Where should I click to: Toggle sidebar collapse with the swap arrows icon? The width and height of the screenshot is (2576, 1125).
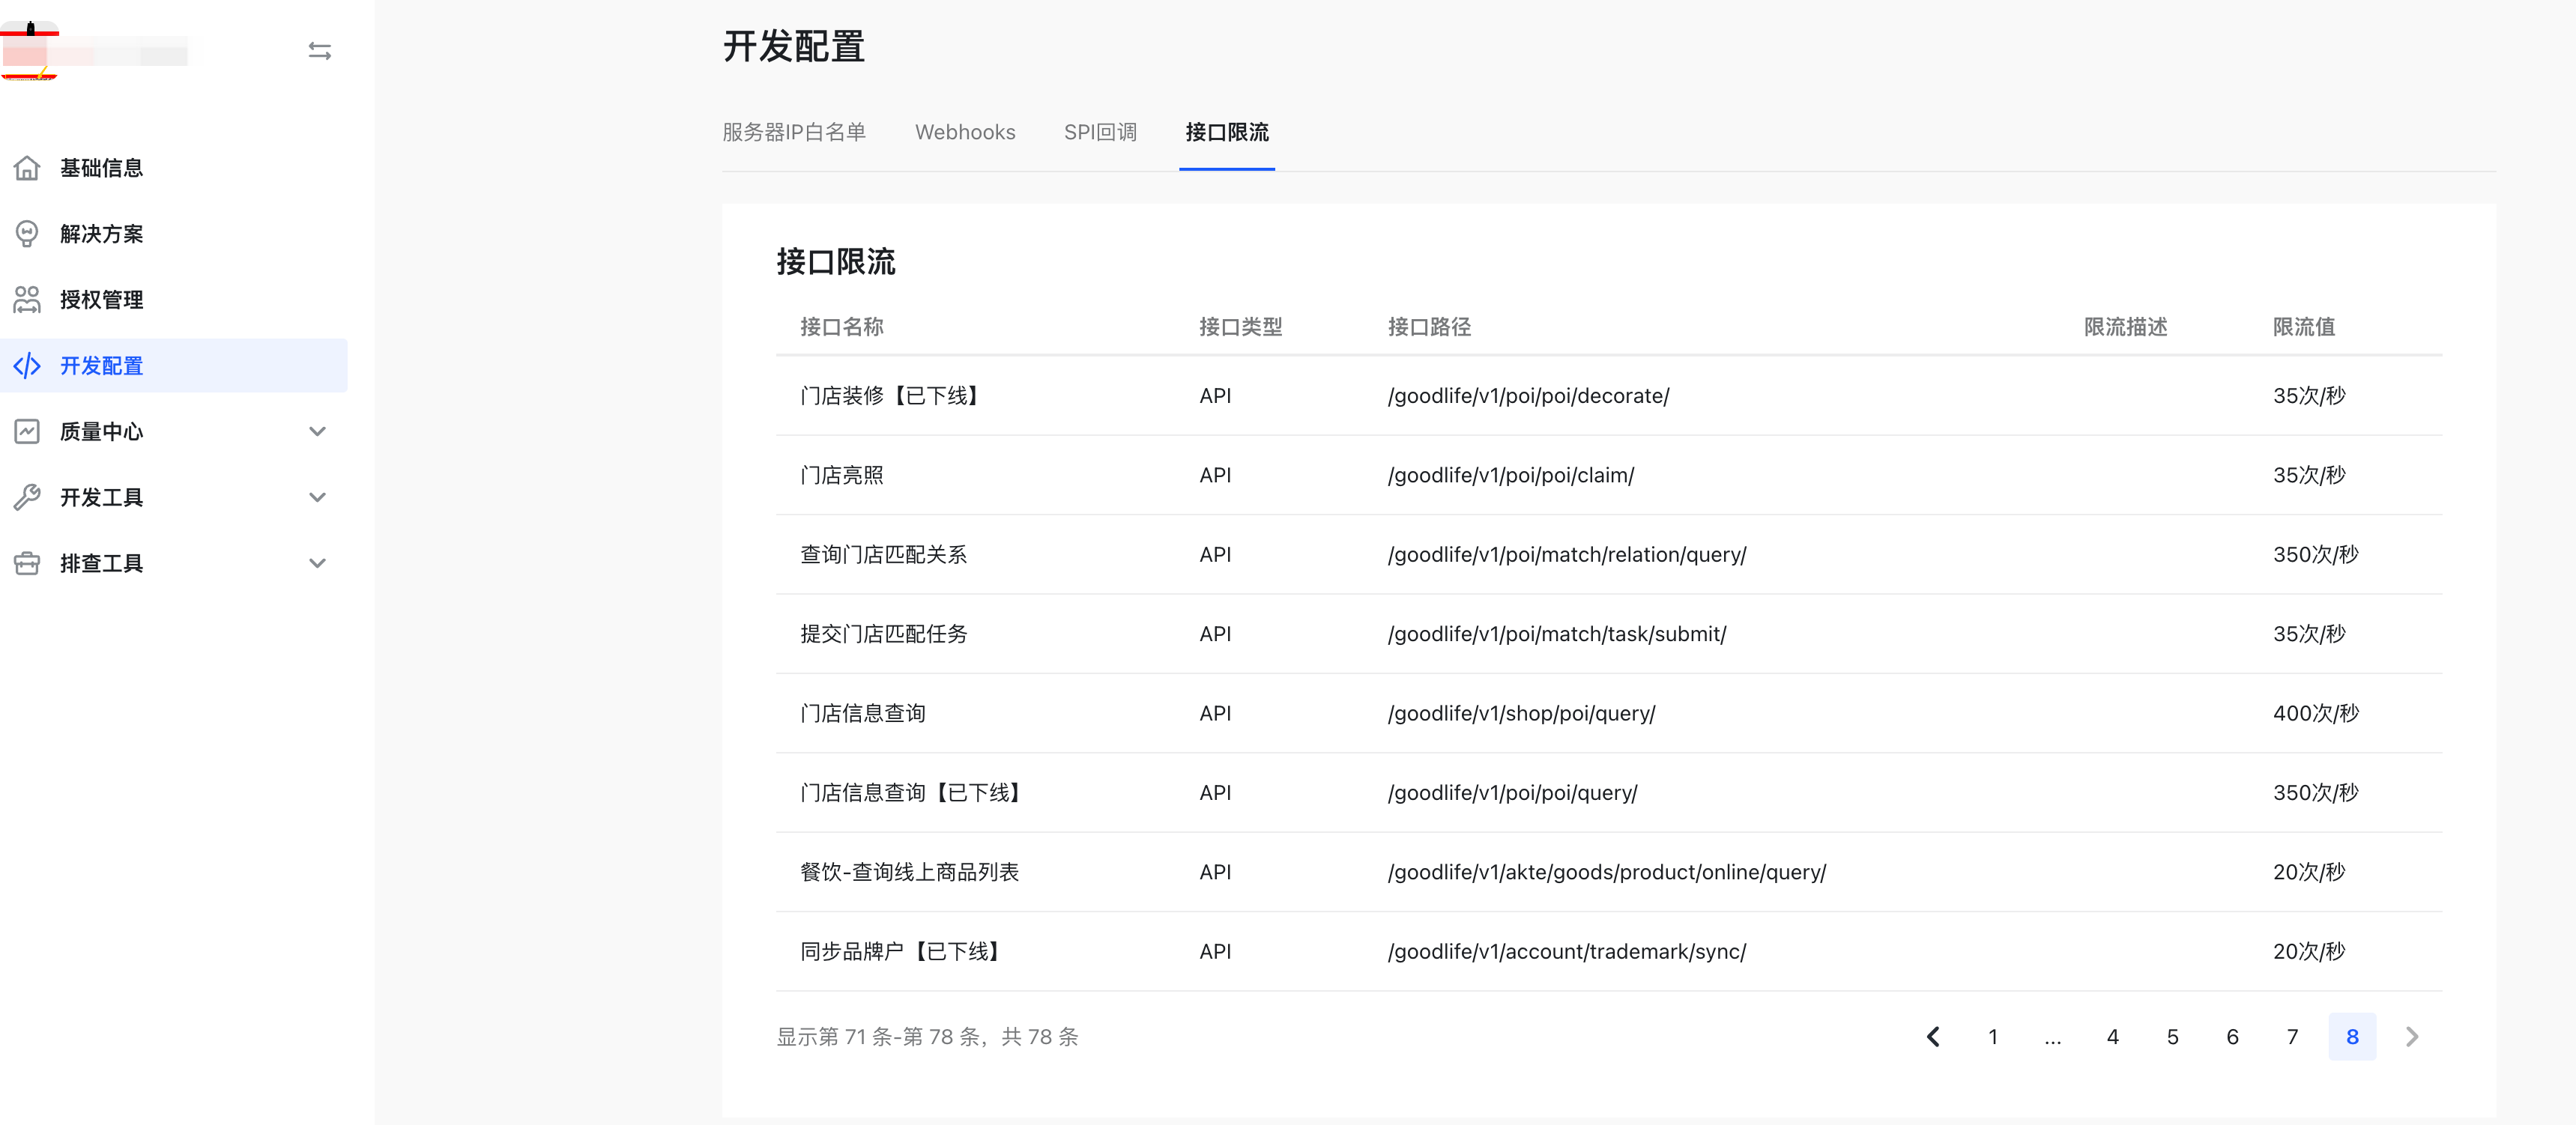[319, 51]
